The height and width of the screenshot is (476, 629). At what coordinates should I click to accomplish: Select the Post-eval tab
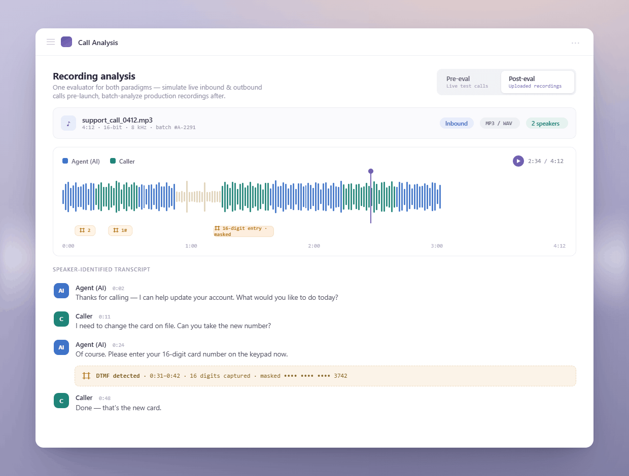click(537, 82)
